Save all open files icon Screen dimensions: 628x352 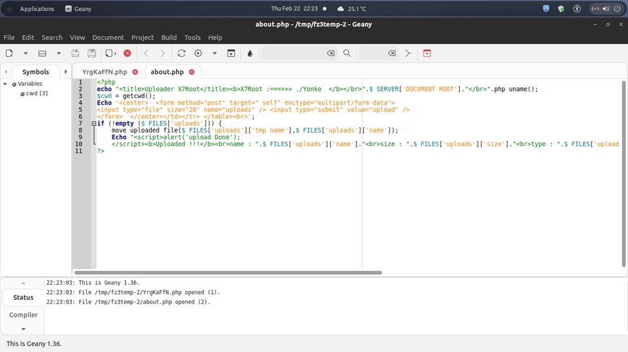92,53
